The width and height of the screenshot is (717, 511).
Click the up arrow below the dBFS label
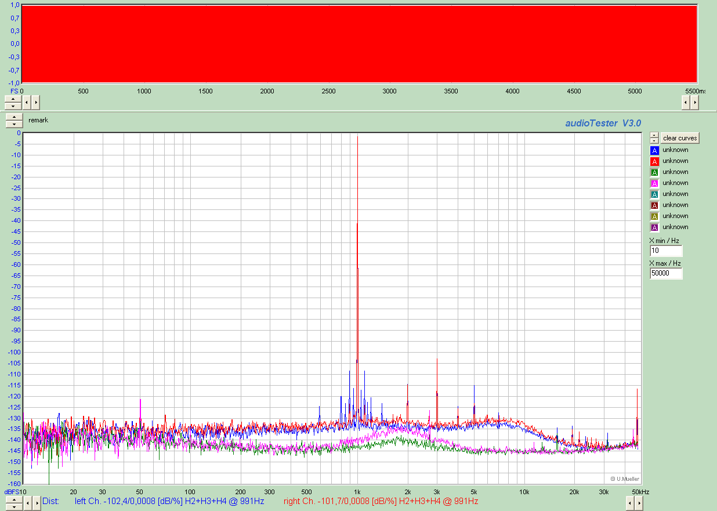13,499
